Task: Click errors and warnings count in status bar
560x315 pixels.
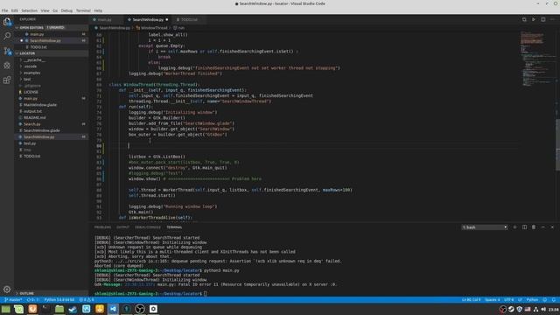Action: [86, 299]
